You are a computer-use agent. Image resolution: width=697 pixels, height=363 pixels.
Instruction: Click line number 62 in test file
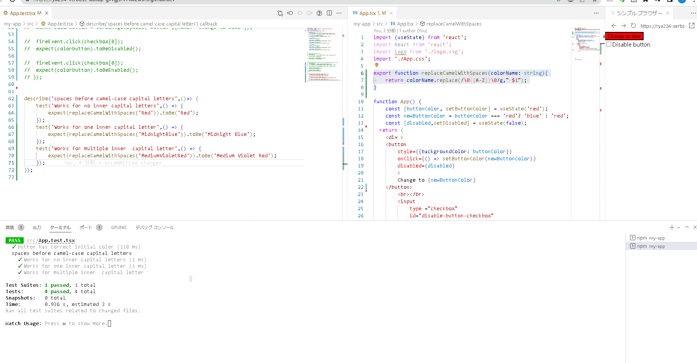11,99
